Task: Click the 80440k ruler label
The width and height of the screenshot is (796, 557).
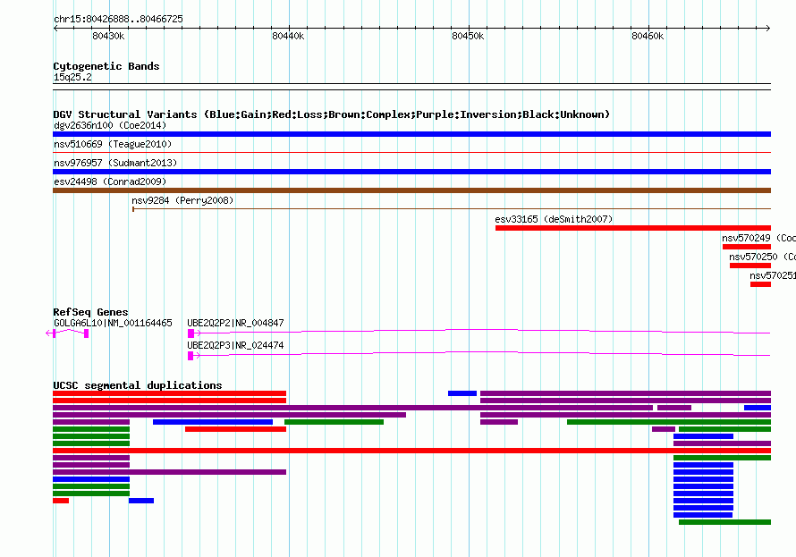Action: click(288, 36)
